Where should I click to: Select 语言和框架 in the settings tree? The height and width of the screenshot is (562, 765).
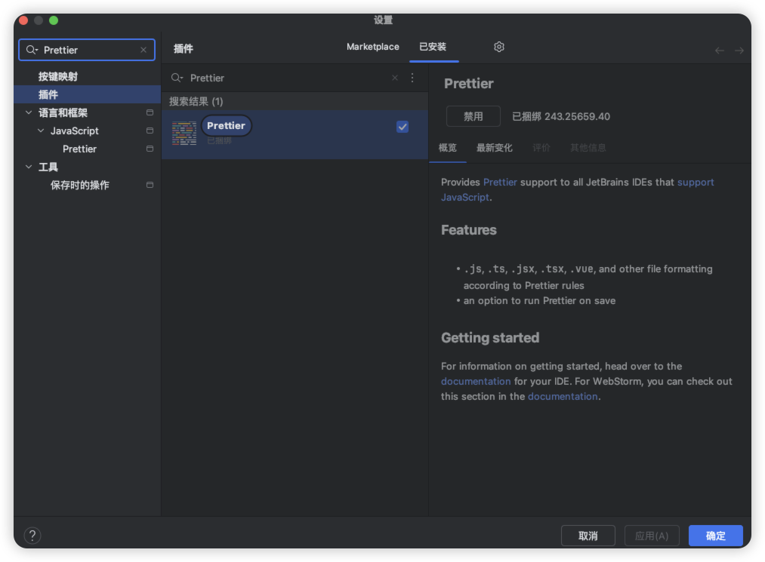click(x=63, y=112)
